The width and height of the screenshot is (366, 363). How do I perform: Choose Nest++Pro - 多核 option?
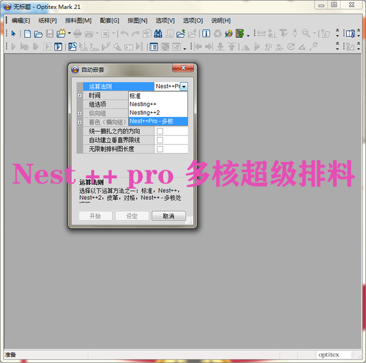[158, 121]
